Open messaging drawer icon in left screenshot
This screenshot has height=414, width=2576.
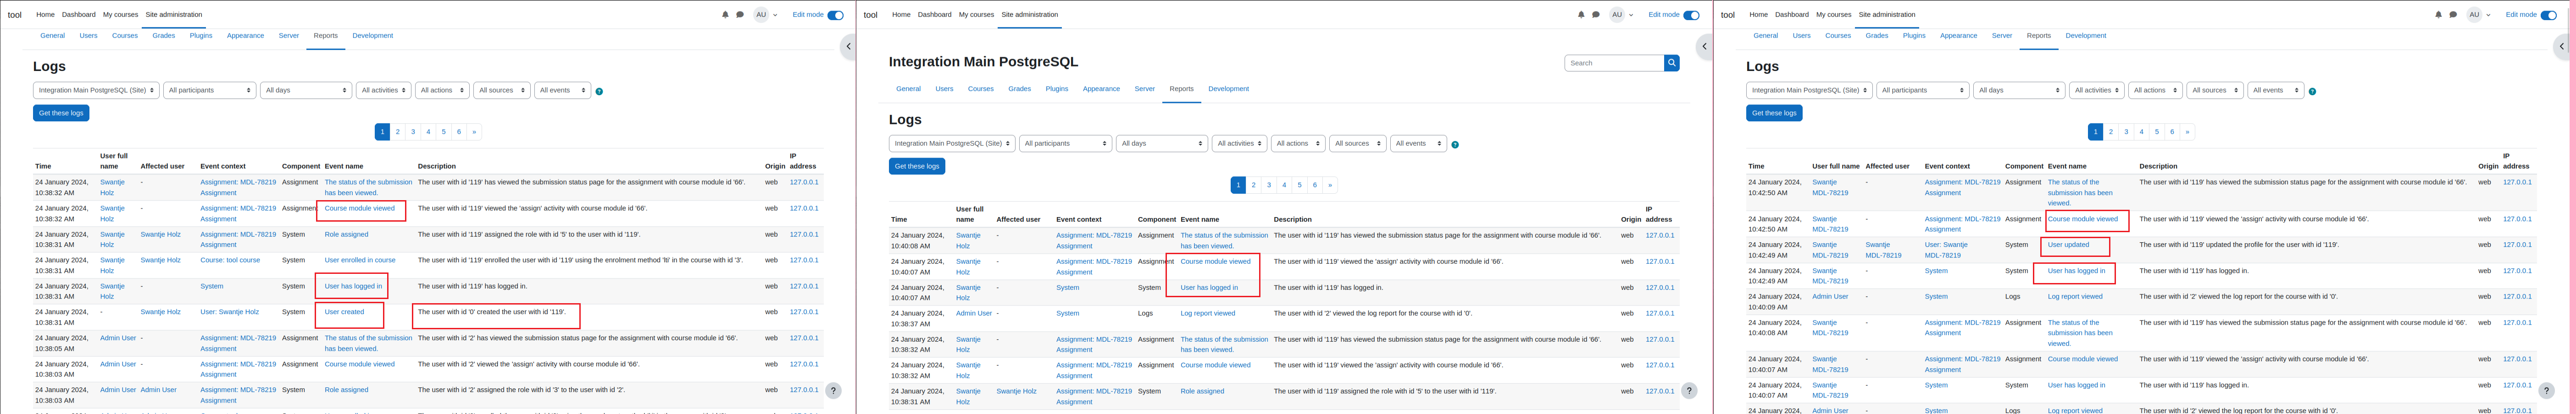coord(740,15)
